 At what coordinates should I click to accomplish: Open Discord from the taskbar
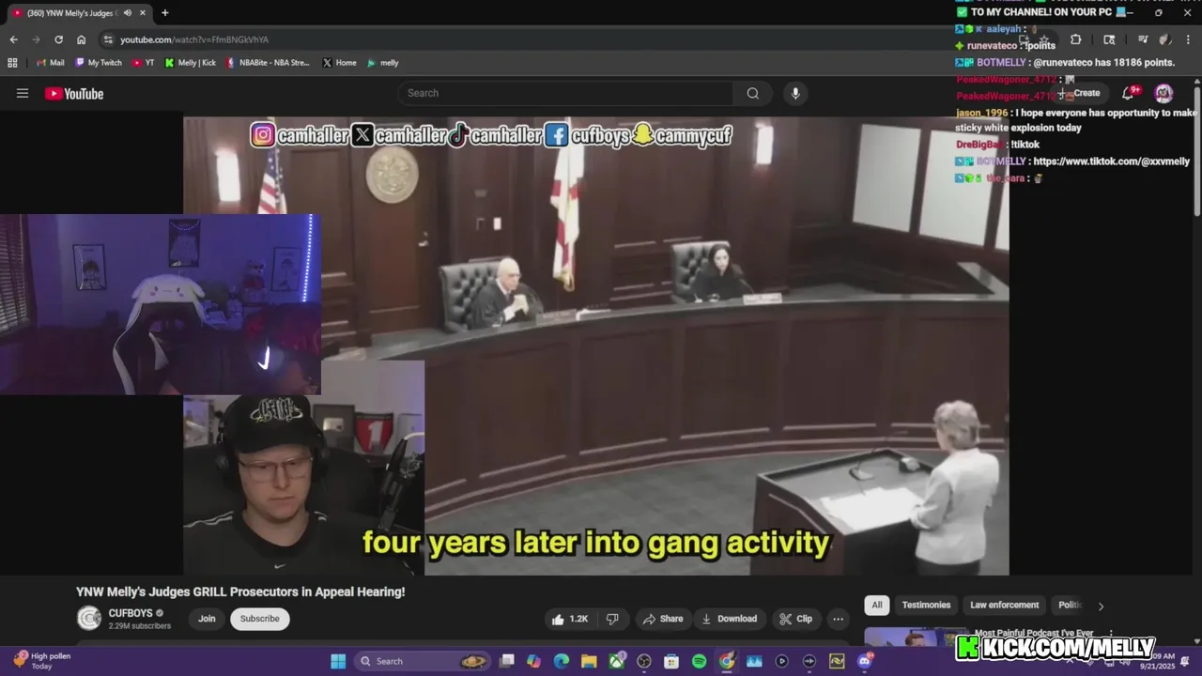point(864,661)
